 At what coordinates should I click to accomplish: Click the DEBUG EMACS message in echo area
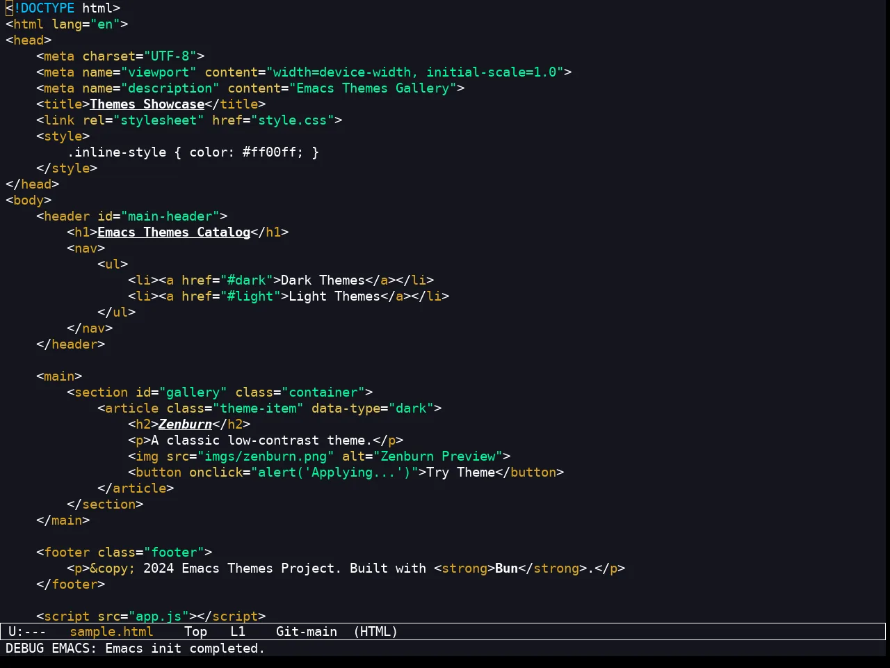click(x=135, y=648)
